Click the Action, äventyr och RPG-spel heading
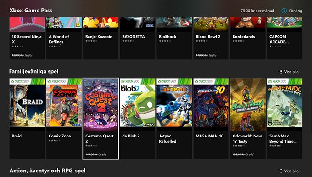This screenshot has width=312, height=177. coord(47,171)
